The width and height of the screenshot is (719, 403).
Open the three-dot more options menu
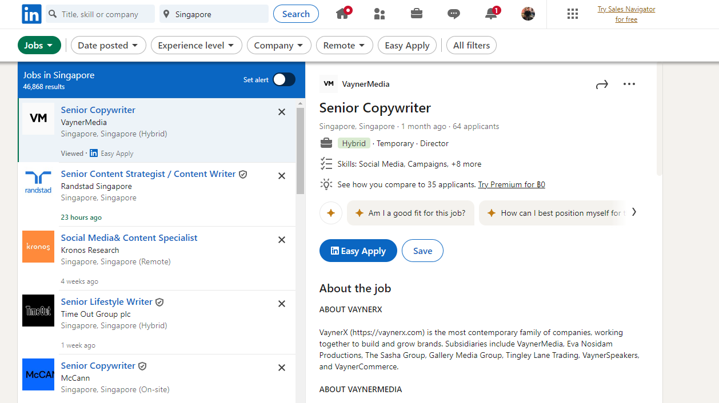(x=629, y=84)
